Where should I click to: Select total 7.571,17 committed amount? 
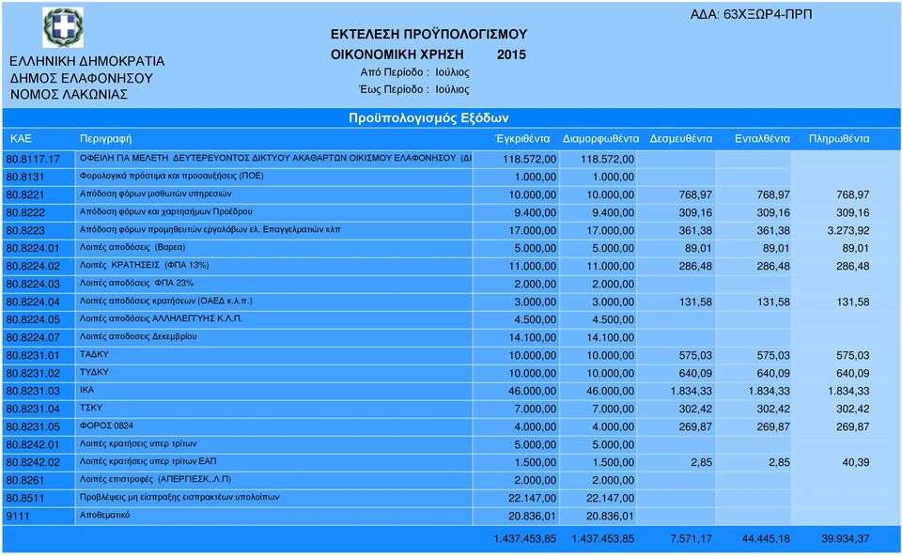[691, 539]
